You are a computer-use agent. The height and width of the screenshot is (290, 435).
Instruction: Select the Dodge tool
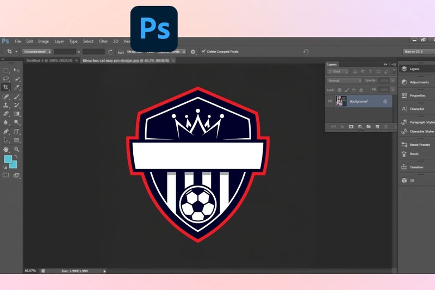tap(17, 122)
